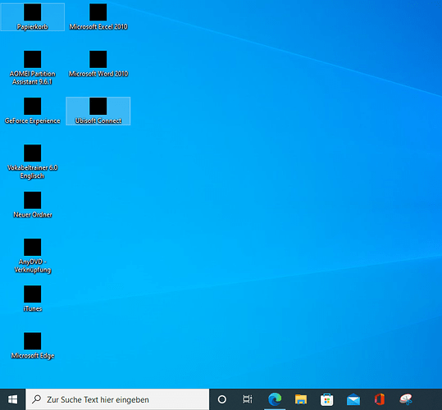442x410 pixels.
Task: Select the Papierkorb desktop icon
Action: point(33,16)
